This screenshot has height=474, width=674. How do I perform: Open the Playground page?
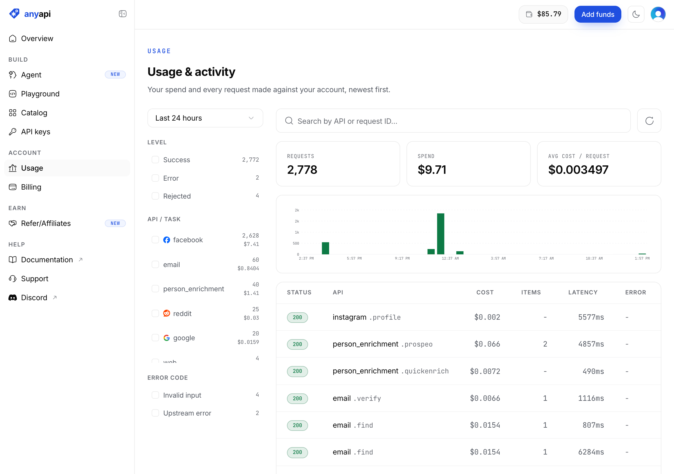pyautogui.click(x=67, y=94)
